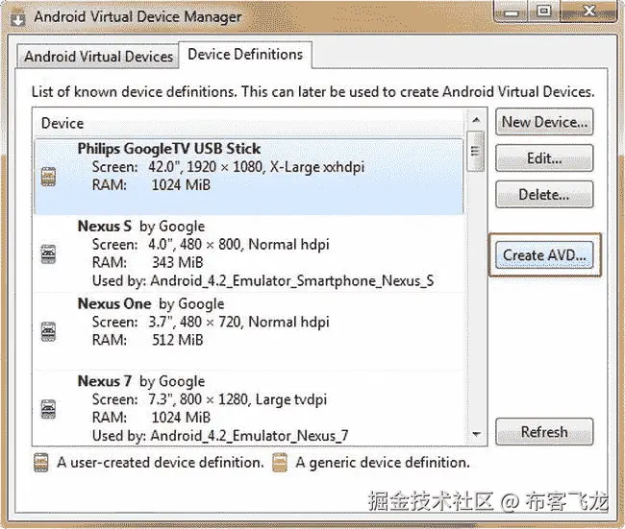Click the 7.3" 800 × 1280 Large tvdpi line

pos(210,399)
